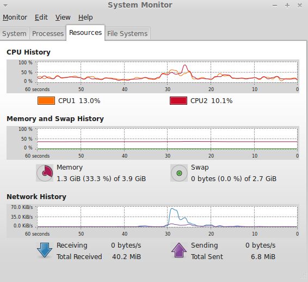This screenshot has width=308, height=282.
Task: Minimize the System Monitor window
Action: pyautogui.click(x=275, y=5)
